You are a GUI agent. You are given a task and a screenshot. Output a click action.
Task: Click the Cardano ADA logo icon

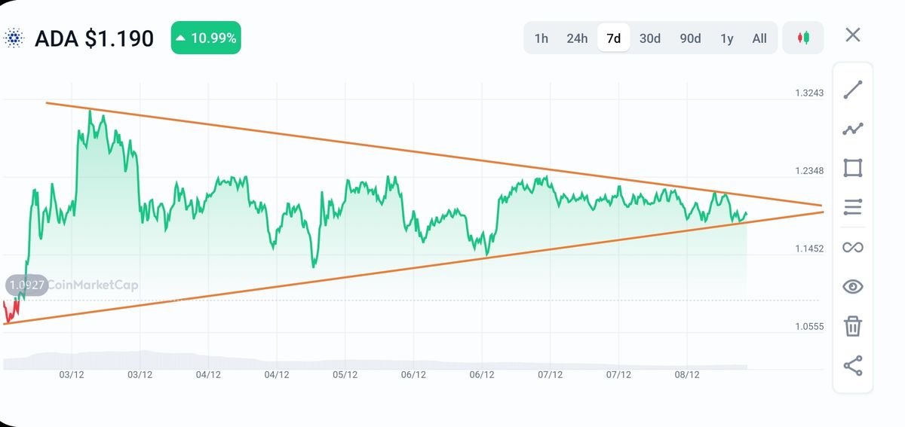[x=14, y=38]
